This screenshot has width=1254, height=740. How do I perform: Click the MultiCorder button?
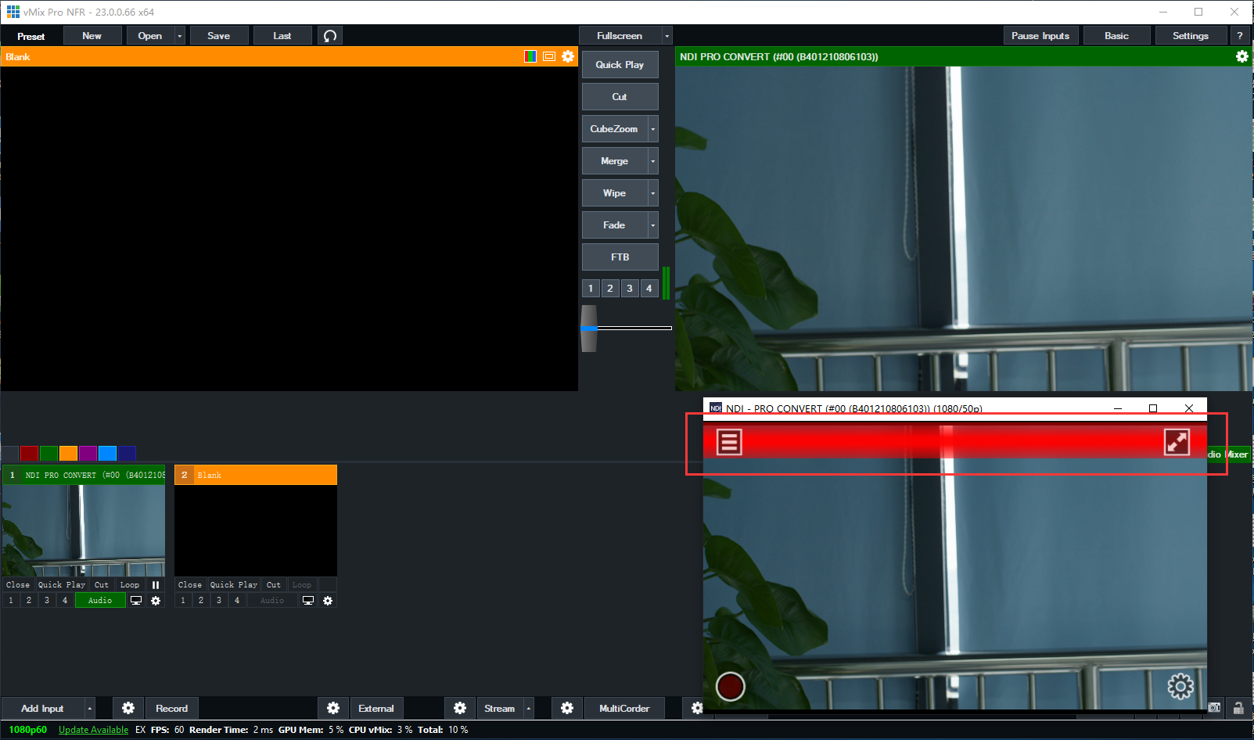tap(624, 708)
